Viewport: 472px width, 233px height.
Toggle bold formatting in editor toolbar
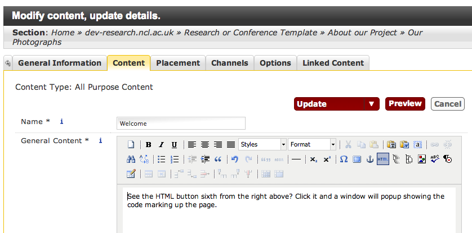pos(149,145)
